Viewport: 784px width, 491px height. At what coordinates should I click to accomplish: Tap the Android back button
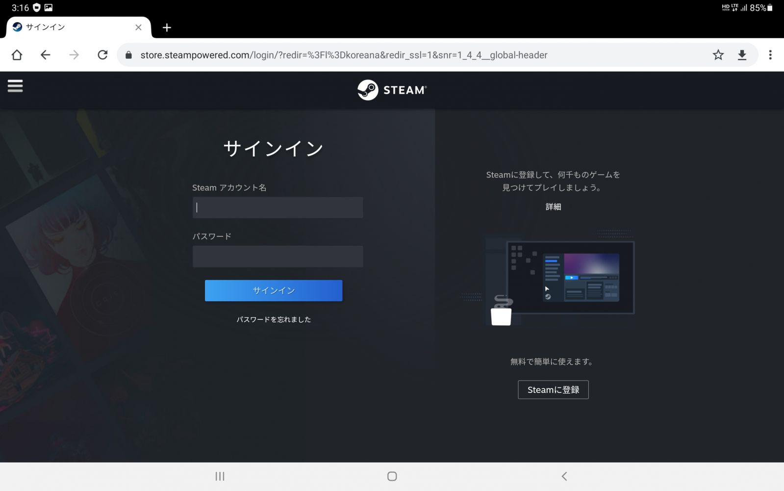tap(564, 476)
